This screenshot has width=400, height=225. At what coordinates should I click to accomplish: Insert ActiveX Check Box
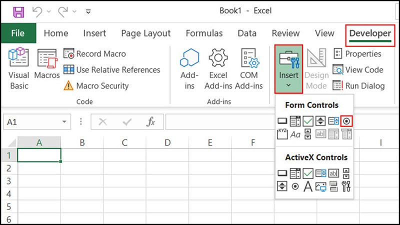point(308,173)
